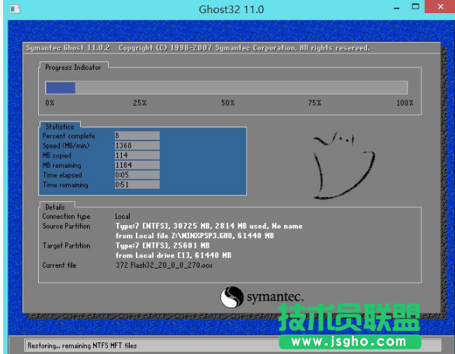
Task: Click the Ghost32 window system icon
Action: (x=15, y=9)
